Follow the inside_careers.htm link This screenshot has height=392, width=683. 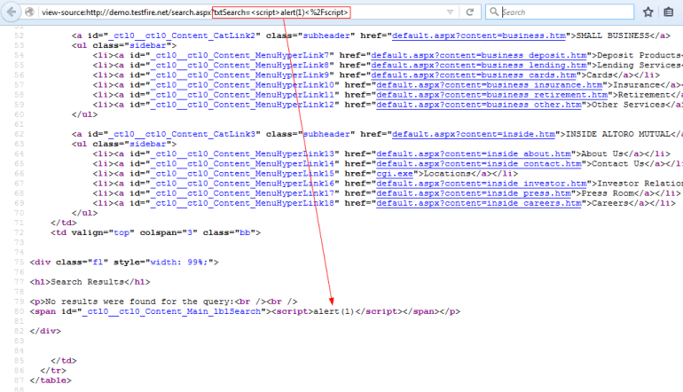point(477,202)
